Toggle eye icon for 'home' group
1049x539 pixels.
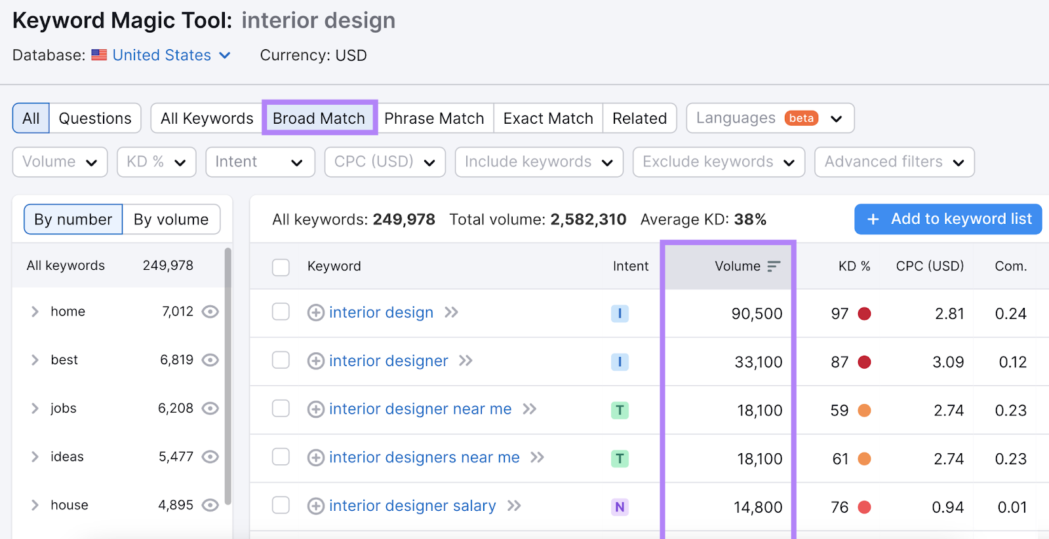[x=210, y=312]
